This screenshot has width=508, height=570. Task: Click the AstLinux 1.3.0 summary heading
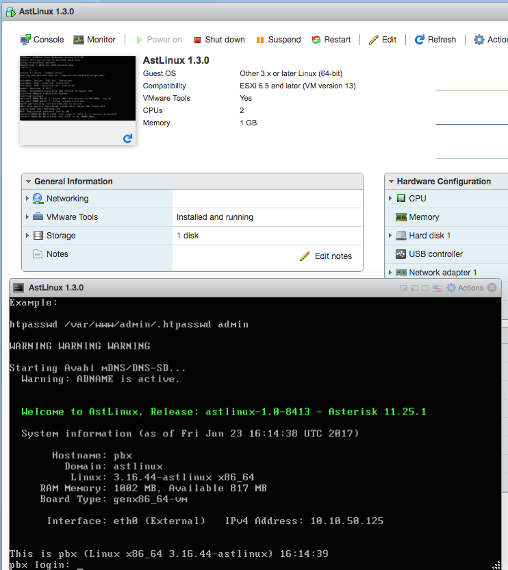(x=176, y=60)
